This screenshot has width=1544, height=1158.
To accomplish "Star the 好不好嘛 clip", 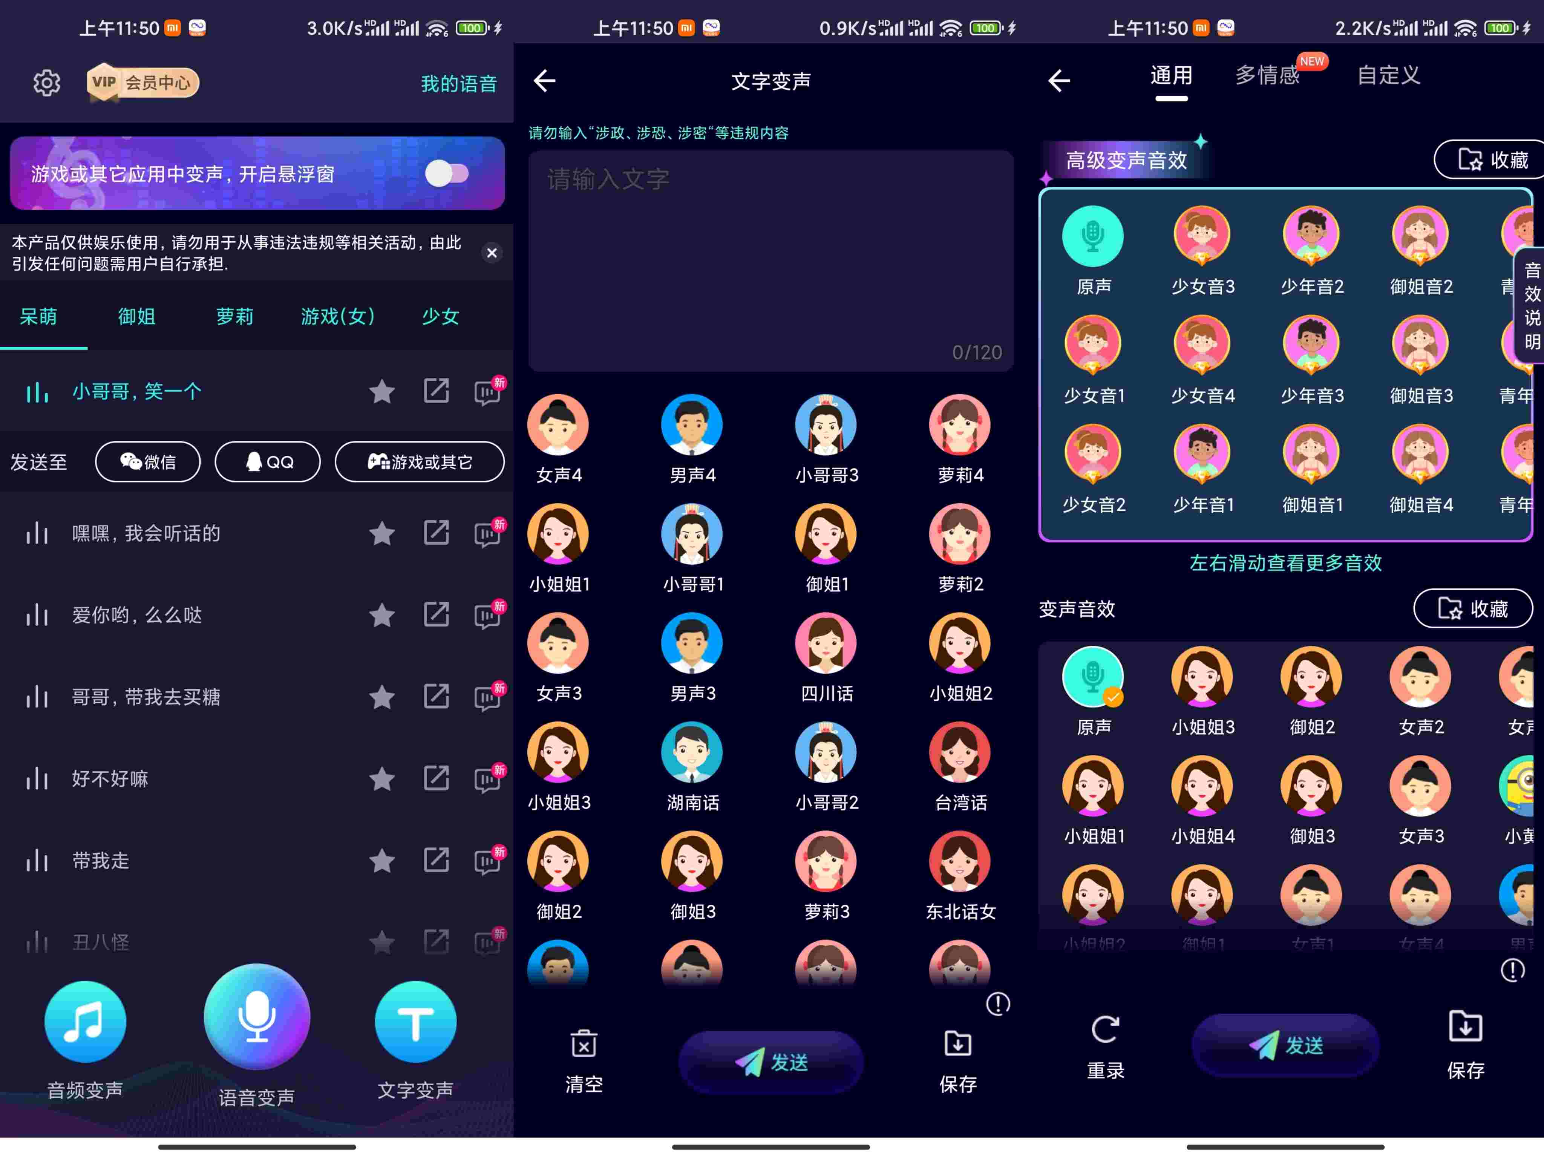I will tap(382, 779).
